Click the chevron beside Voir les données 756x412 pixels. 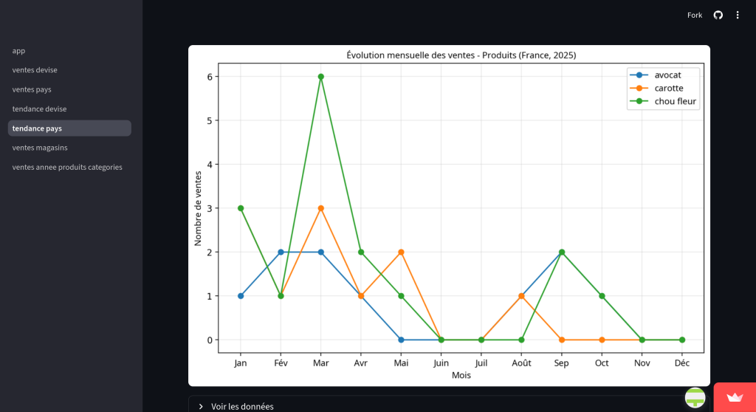[201, 406]
